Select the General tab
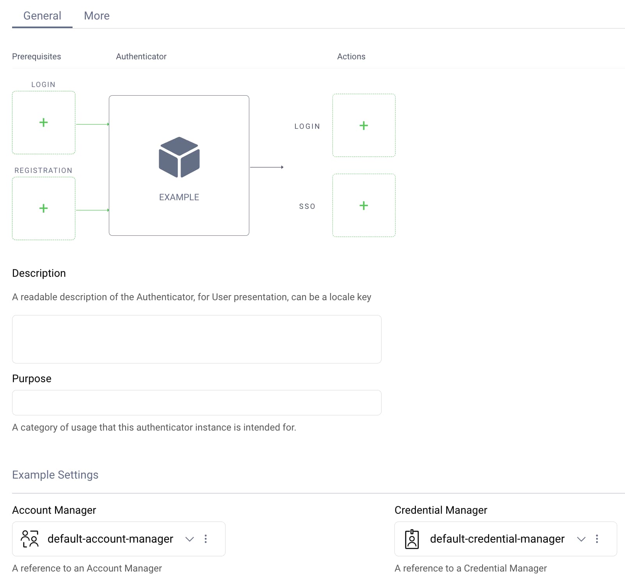 (42, 16)
